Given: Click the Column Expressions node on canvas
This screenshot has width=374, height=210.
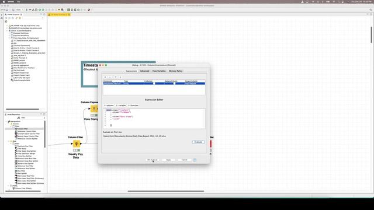Looking at the screenshot, I should pos(94,109).
